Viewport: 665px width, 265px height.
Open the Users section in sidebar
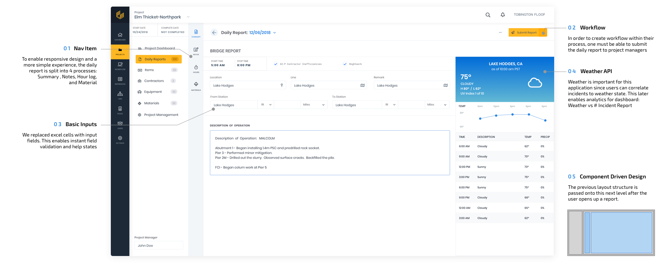coord(120,124)
